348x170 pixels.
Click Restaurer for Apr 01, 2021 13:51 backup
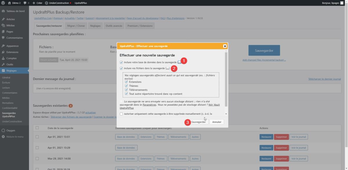(x=266, y=137)
